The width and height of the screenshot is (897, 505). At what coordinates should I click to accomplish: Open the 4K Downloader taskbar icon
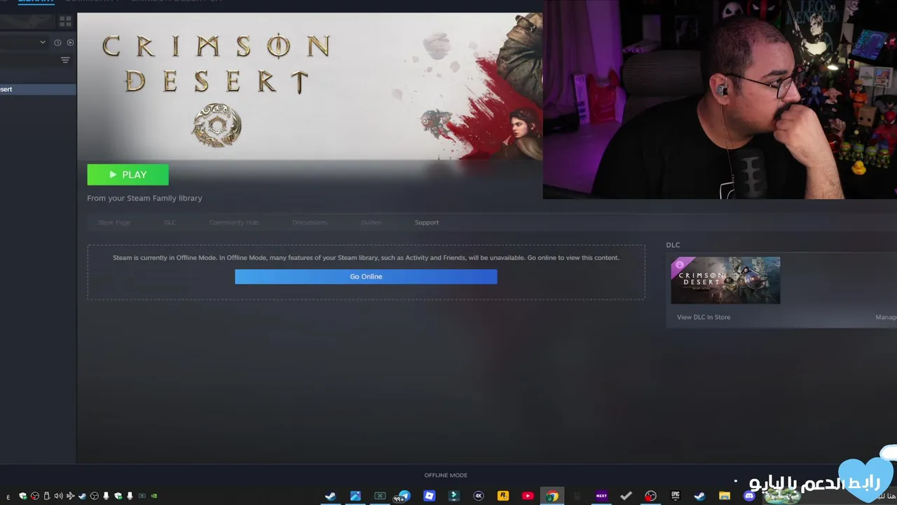(479, 496)
